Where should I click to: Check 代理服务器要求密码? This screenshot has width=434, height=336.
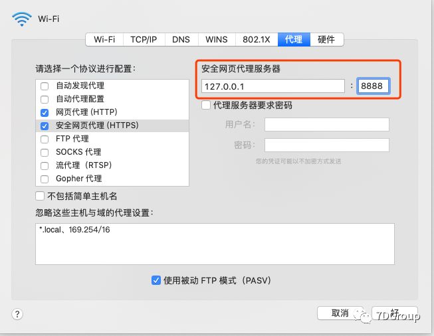click(206, 105)
